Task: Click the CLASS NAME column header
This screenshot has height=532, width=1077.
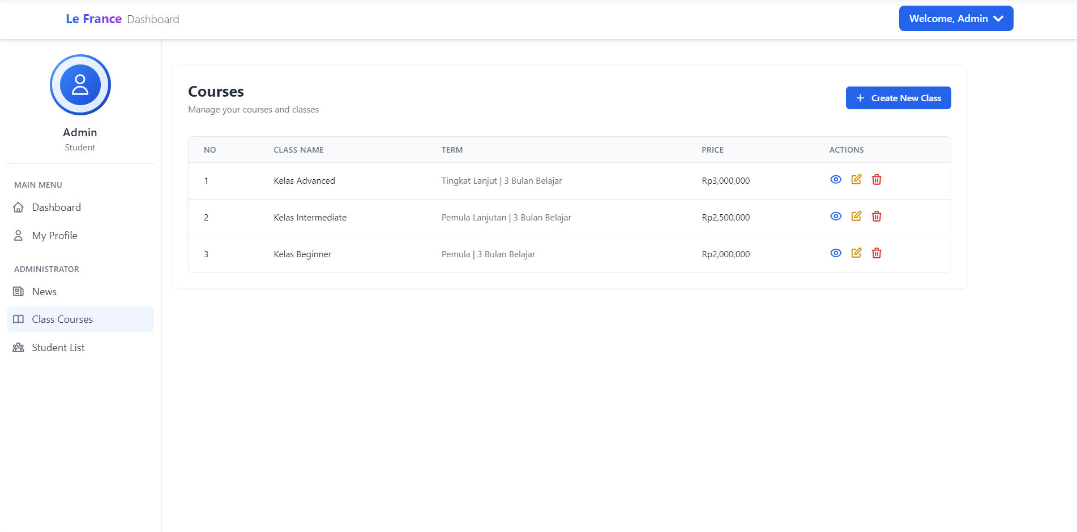Action: (298, 149)
